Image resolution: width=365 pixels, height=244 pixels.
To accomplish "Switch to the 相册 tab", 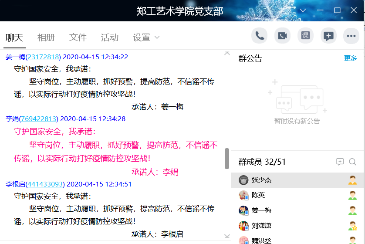I will (46, 37).
